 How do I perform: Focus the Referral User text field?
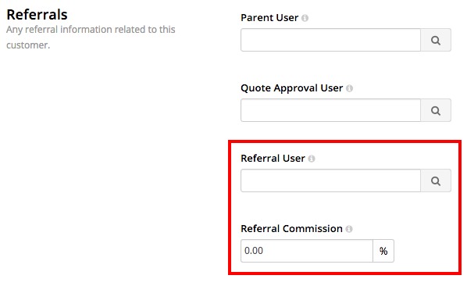330,181
